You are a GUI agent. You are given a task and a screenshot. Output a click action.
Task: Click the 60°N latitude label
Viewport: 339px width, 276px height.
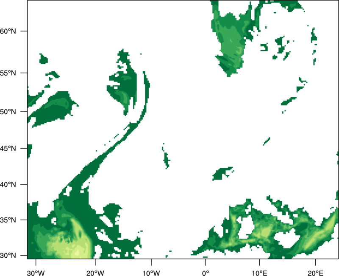[8, 31]
